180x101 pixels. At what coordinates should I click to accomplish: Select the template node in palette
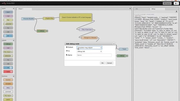tap(8, 84)
